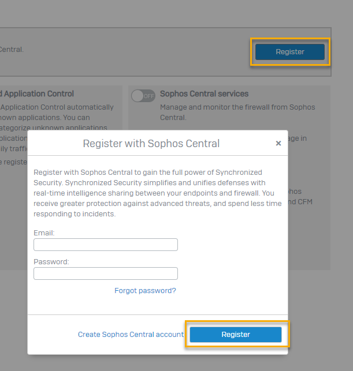Close the Register with Sophos Central dialog
The width and height of the screenshot is (353, 371).
pyautogui.click(x=278, y=144)
